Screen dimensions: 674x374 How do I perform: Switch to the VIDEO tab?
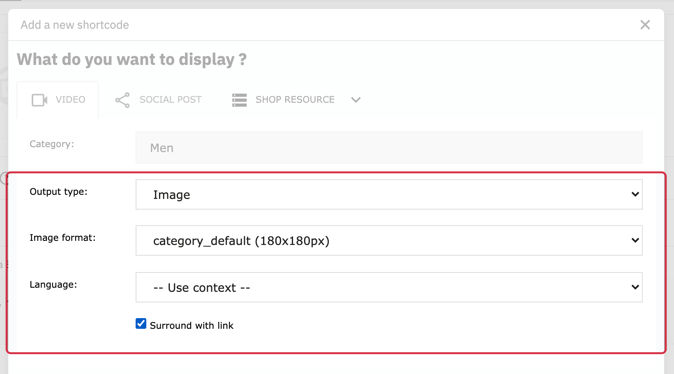(58, 100)
